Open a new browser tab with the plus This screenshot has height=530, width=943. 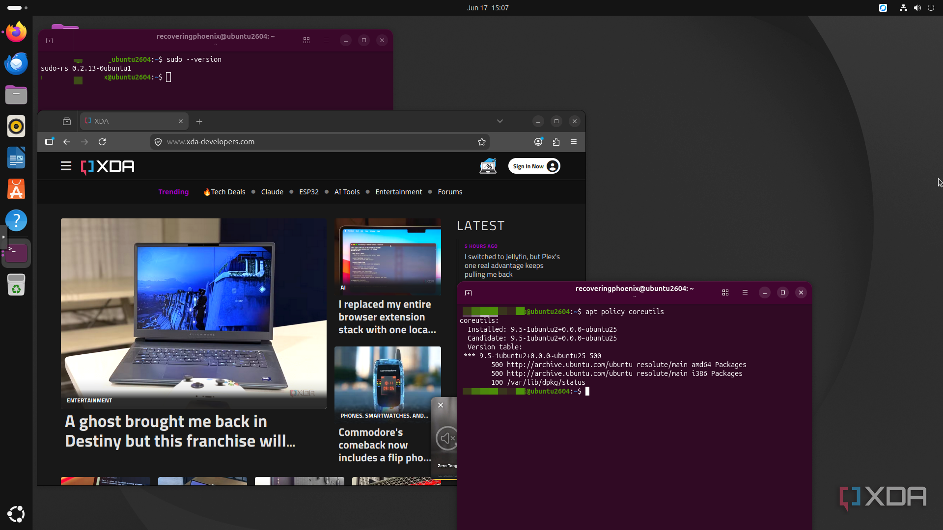click(199, 121)
